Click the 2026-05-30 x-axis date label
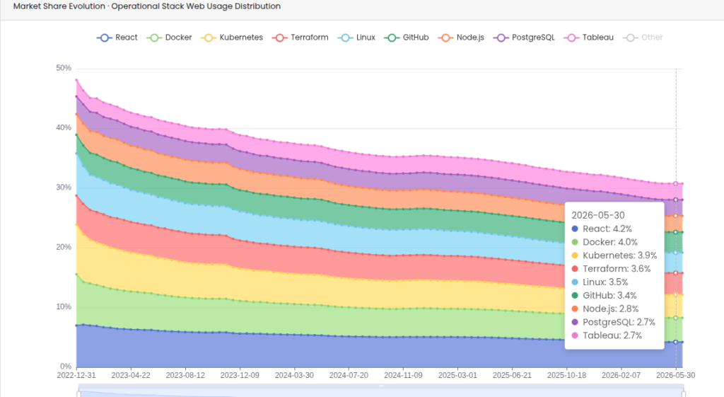 (675, 375)
